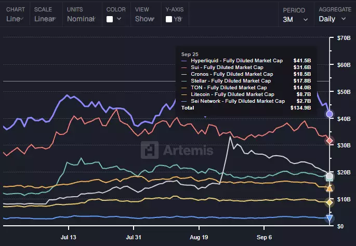The width and height of the screenshot is (356, 246).
Task: Open the Chart type Line dropdown
Action: coord(15,19)
